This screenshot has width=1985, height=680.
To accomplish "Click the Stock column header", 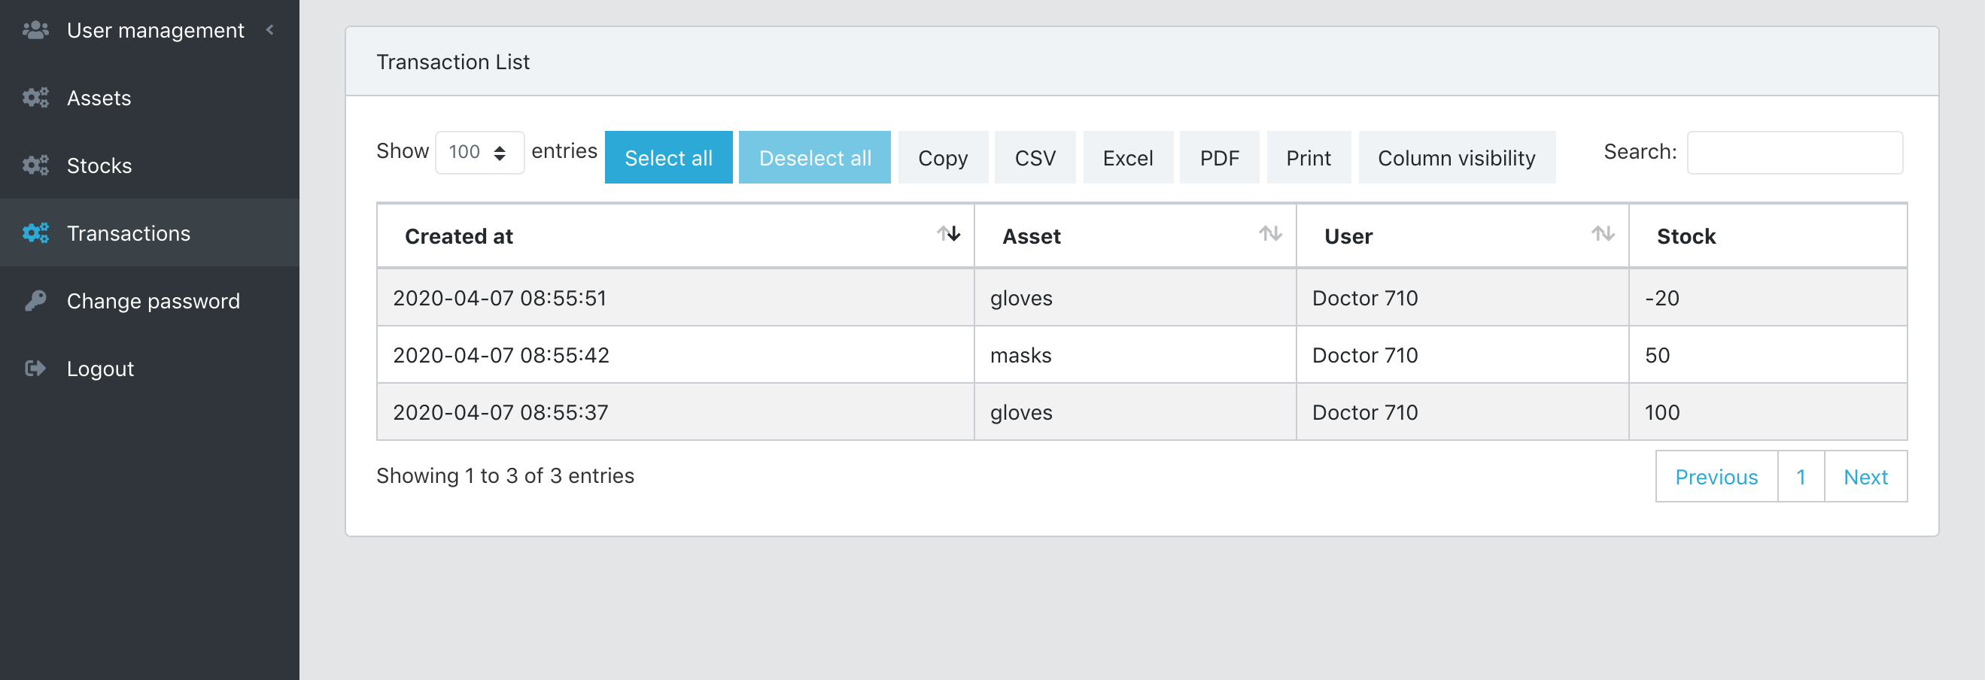I will click(x=1768, y=235).
